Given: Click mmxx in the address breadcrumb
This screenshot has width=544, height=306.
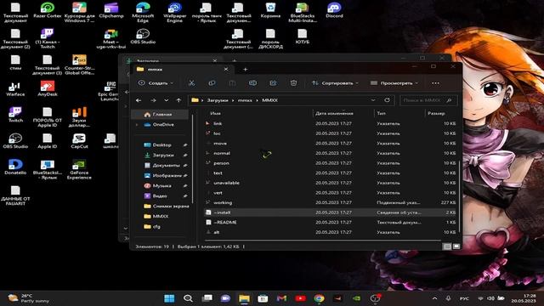Looking at the screenshot, I should [245, 100].
